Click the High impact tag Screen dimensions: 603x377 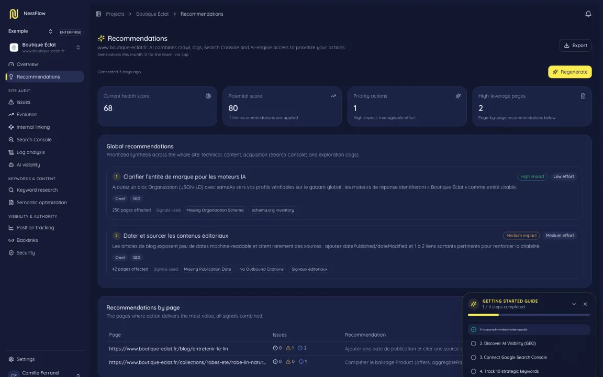click(532, 176)
